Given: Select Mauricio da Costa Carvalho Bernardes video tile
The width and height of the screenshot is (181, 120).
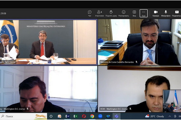Looking at the screenshot, I should pos(139,42).
